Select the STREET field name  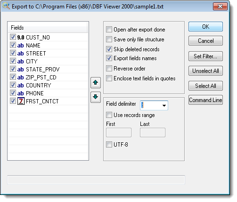click(x=36, y=54)
